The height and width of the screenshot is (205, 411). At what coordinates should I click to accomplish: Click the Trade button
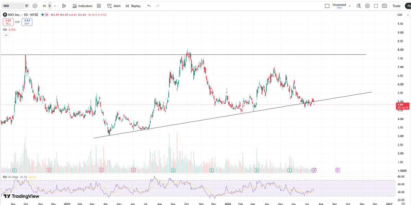point(396,6)
